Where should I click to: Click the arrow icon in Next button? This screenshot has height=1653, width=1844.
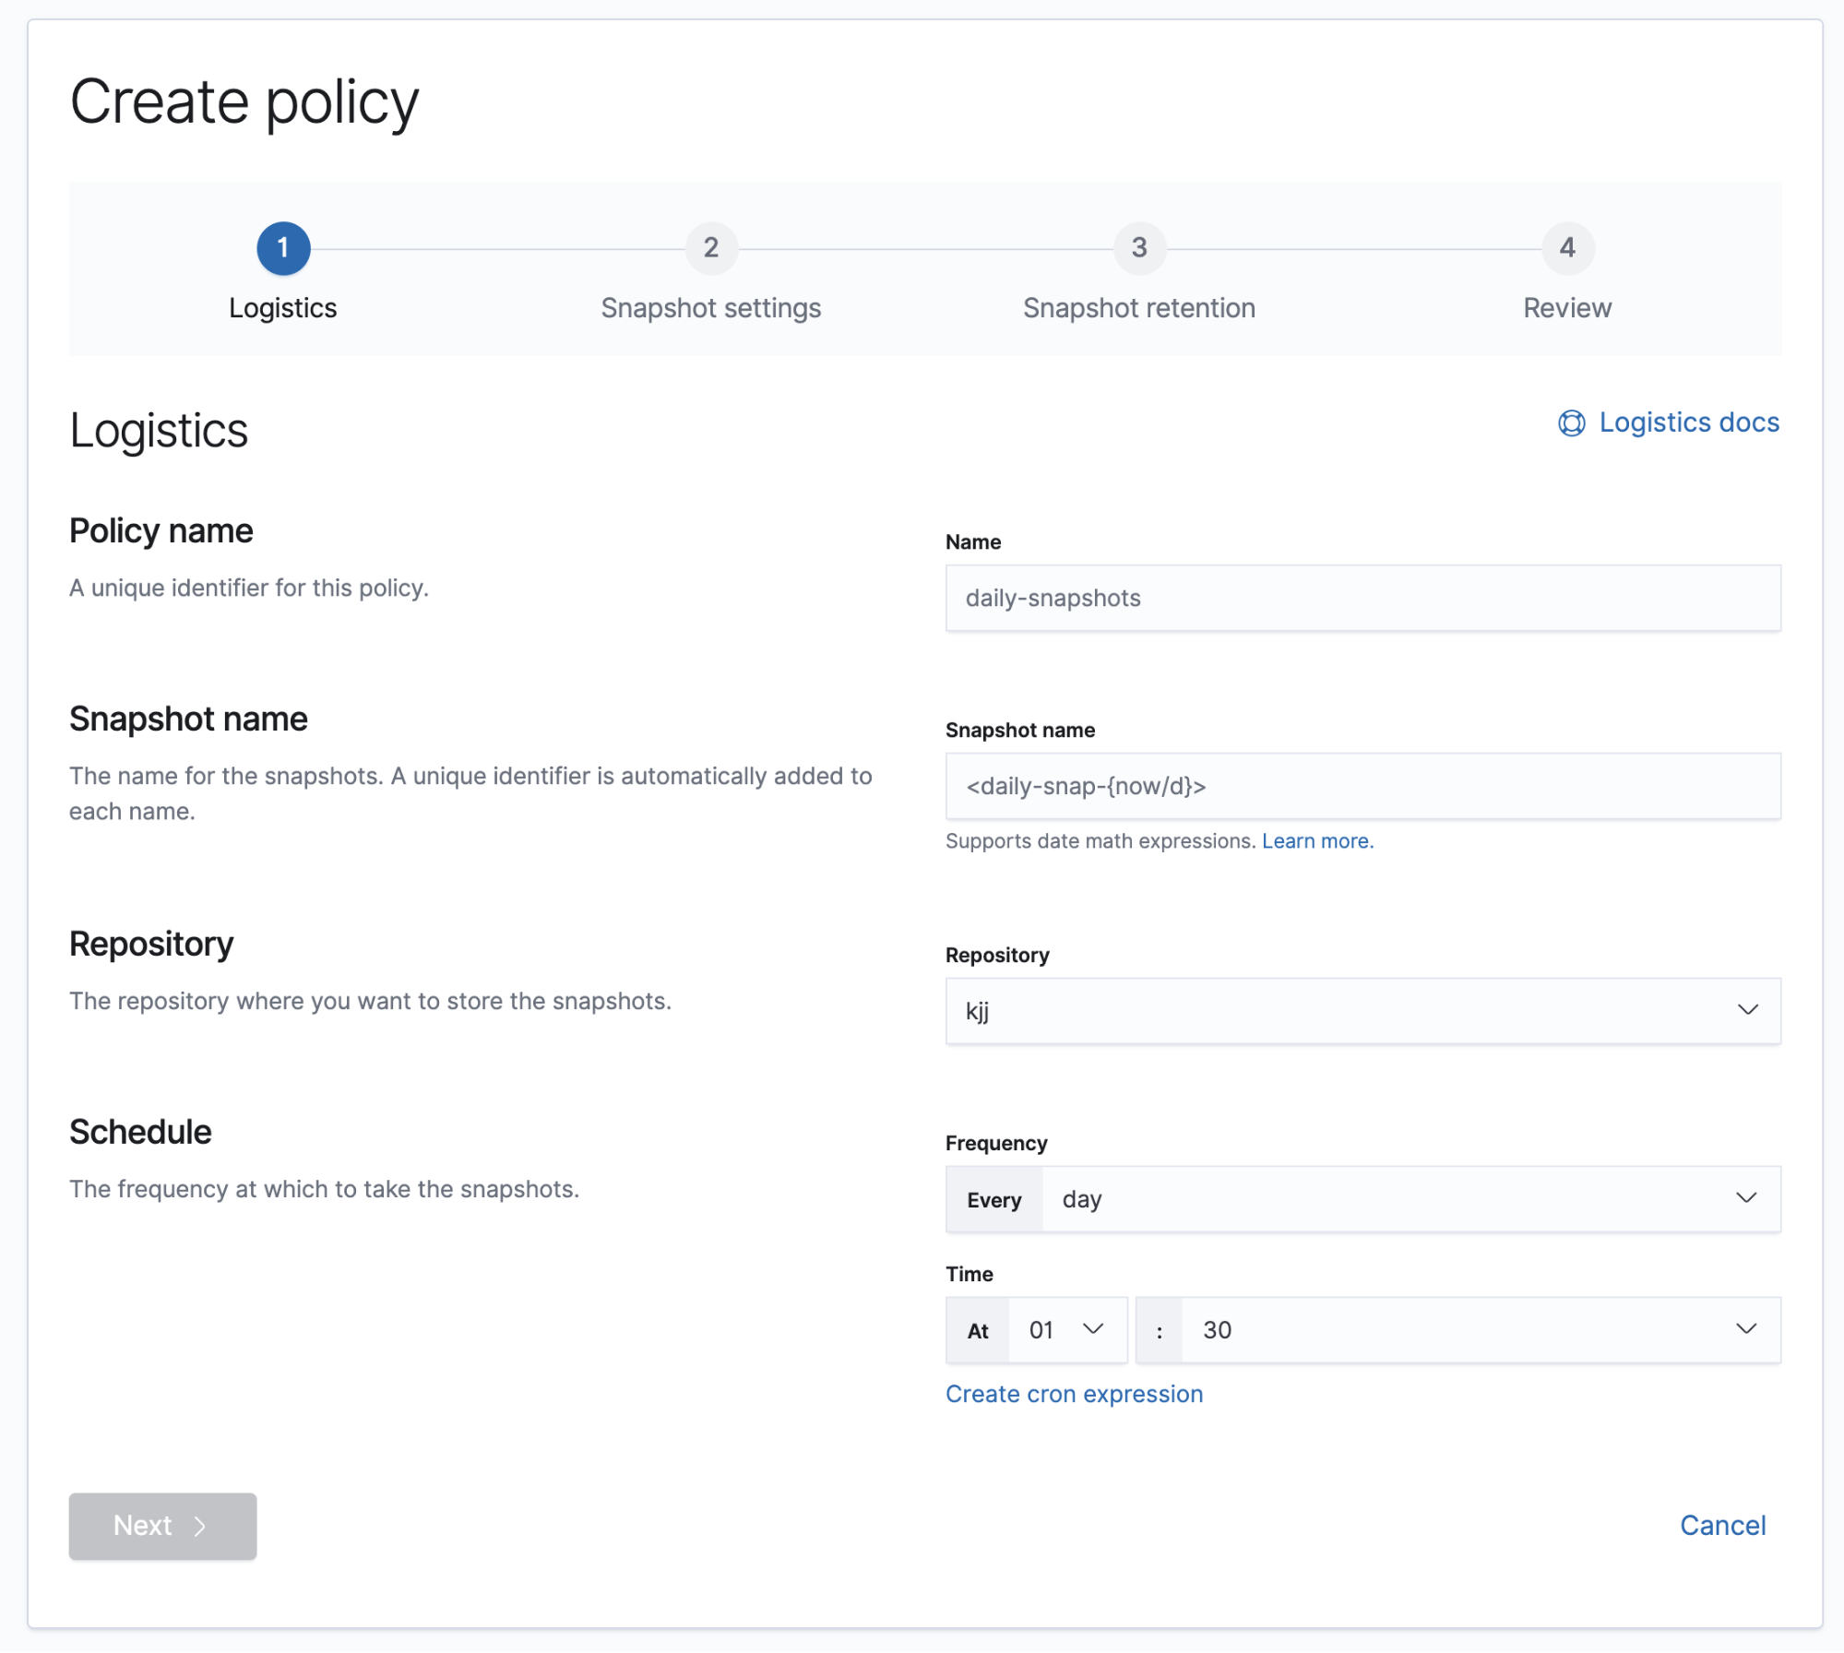pos(200,1527)
